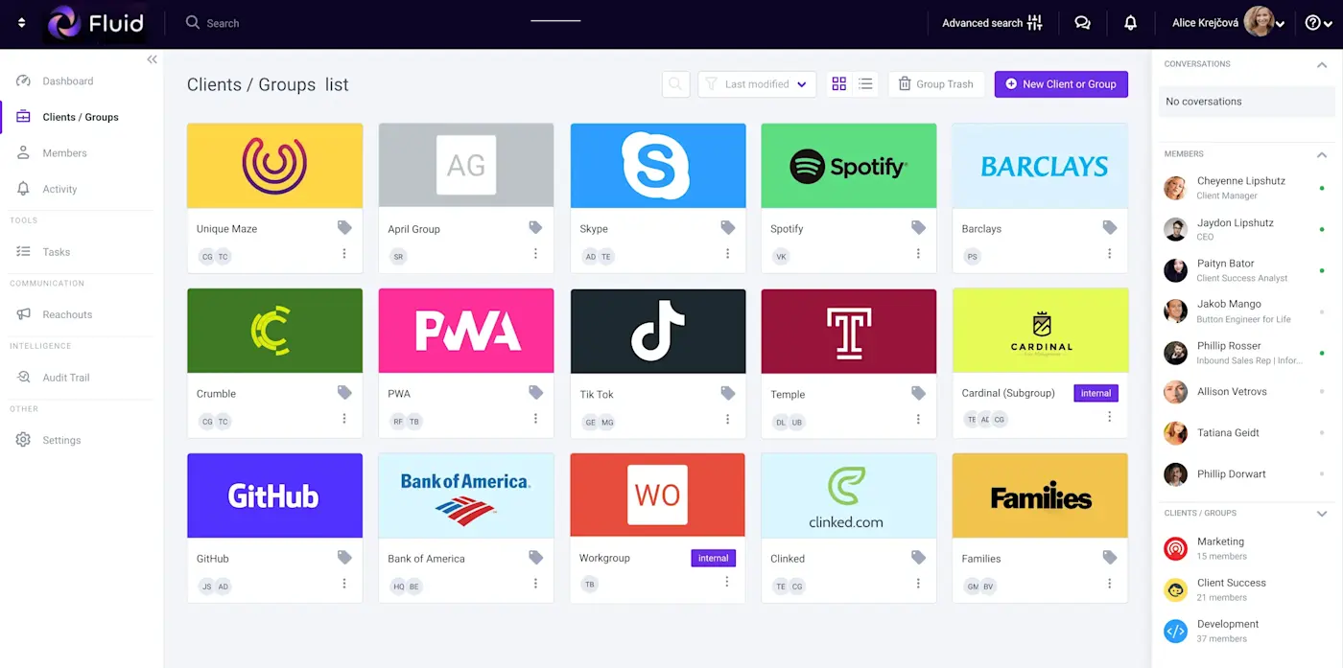Open the three-dot menu for Bank of America
Viewport: 1343px width, 668px height.
pos(535,584)
